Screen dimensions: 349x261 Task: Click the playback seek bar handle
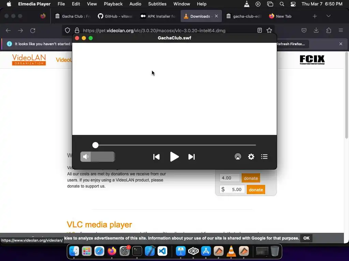[x=95, y=145]
